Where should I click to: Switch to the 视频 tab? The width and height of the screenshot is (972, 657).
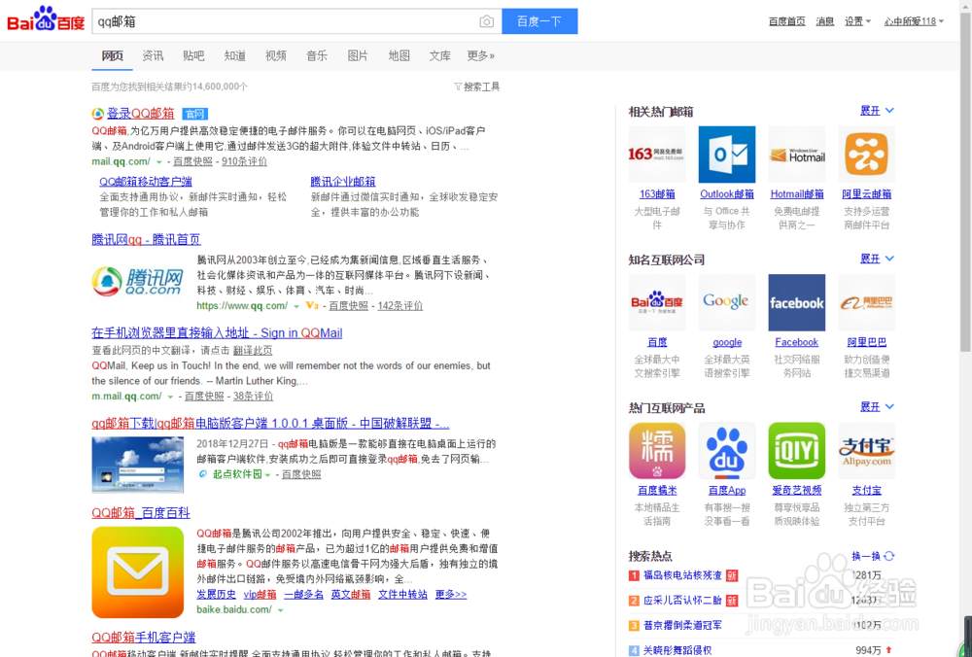point(276,55)
